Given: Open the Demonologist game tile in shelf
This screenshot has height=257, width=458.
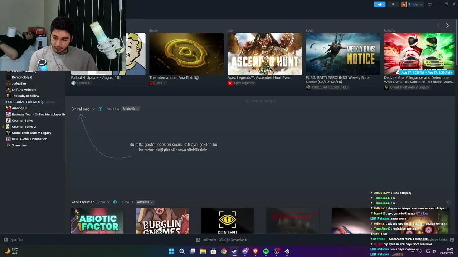Looking at the screenshot, I should [293, 221].
